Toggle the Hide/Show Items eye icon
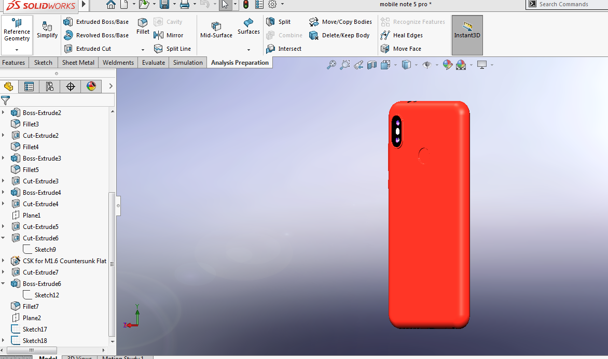Screen dimensions: 608x359 pos(427,65)
